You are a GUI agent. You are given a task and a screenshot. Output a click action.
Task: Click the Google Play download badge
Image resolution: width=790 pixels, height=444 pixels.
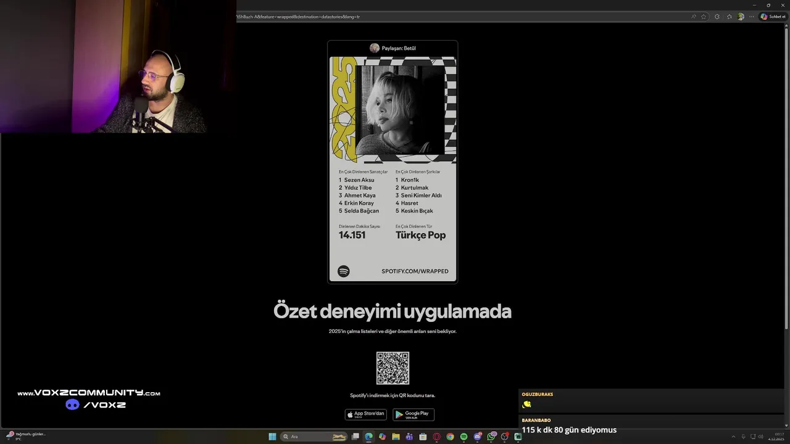pos(414,414)
